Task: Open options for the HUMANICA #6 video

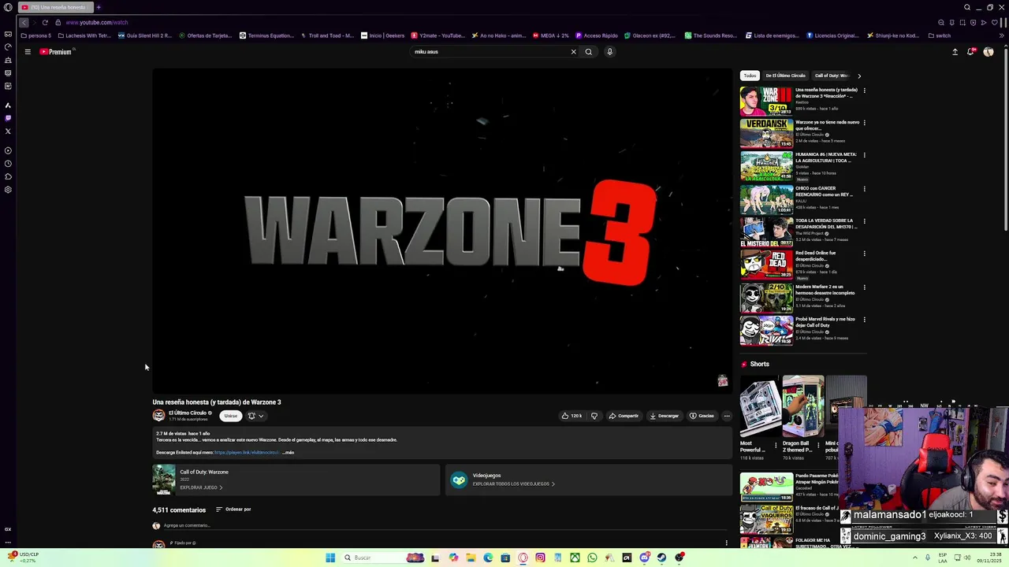Action: [x=864, y=156]
